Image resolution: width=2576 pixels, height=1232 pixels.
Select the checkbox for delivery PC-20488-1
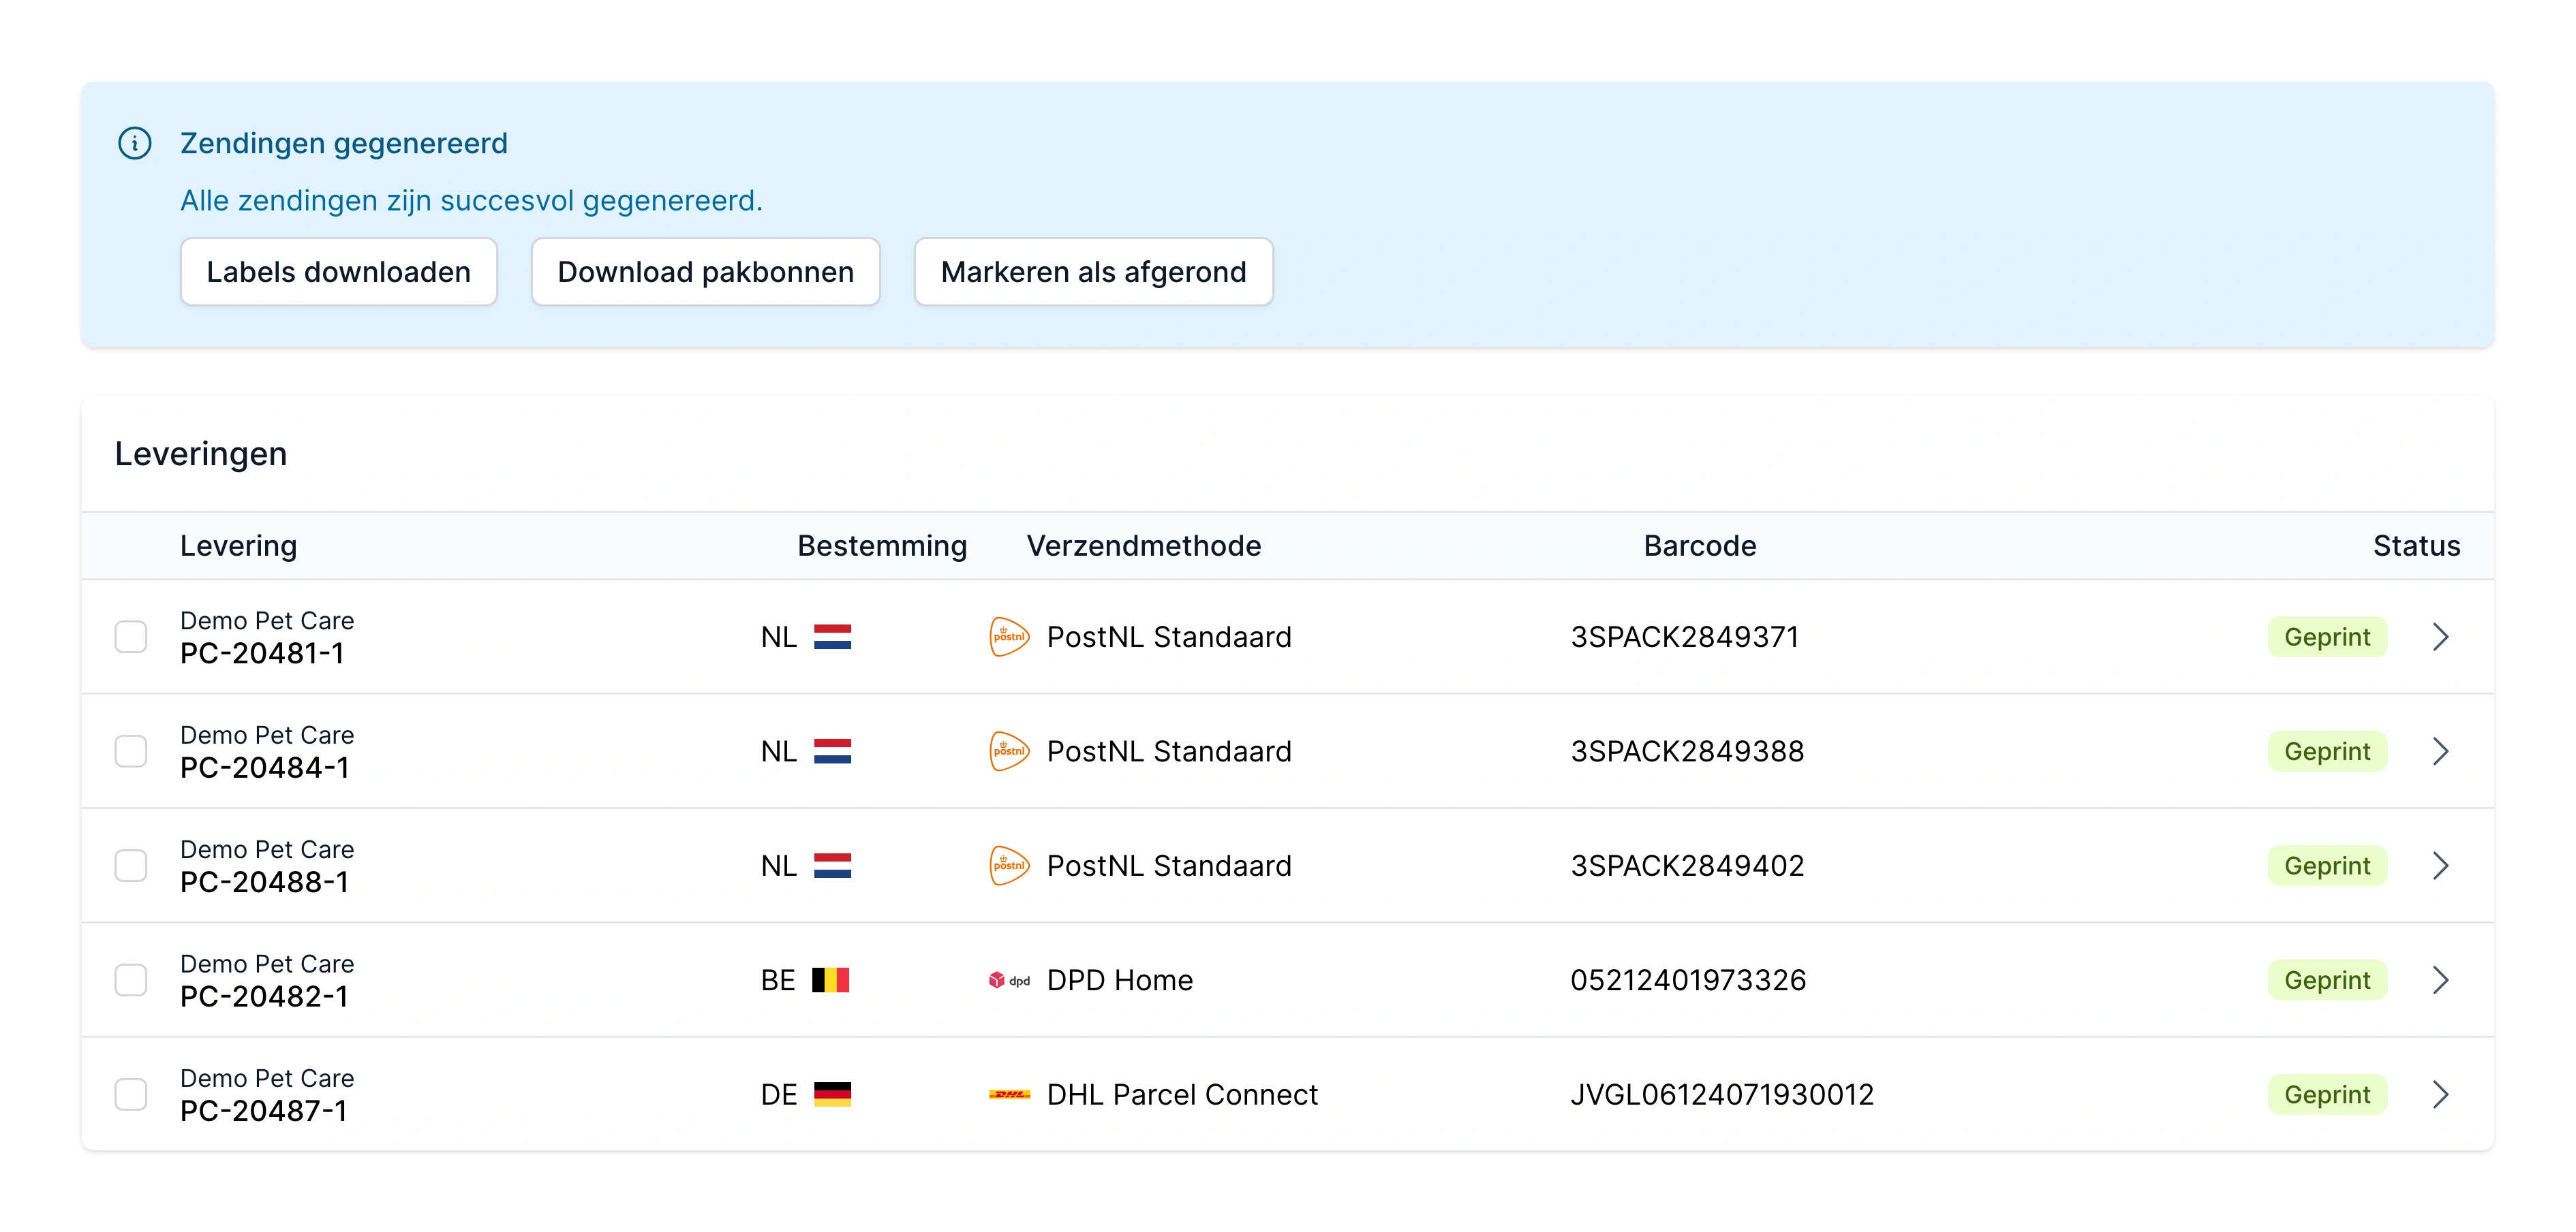[131, 866]
